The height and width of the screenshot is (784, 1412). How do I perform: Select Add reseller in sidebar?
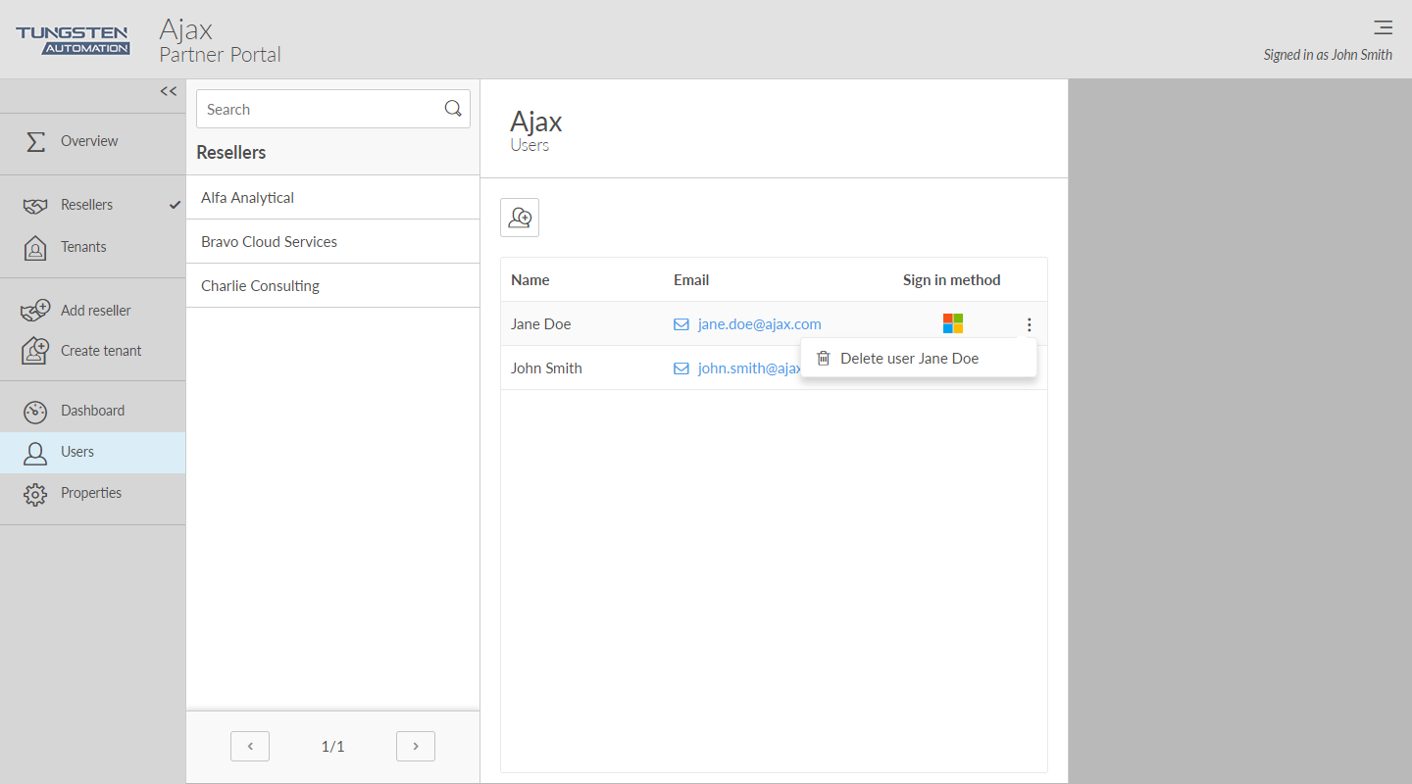(95, 311)
